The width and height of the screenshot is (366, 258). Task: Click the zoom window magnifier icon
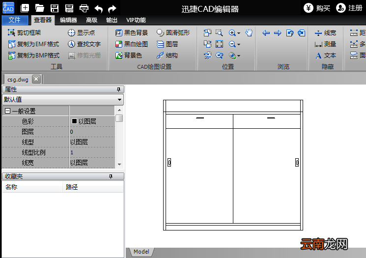pyautogui.click(x=219, y=33)
